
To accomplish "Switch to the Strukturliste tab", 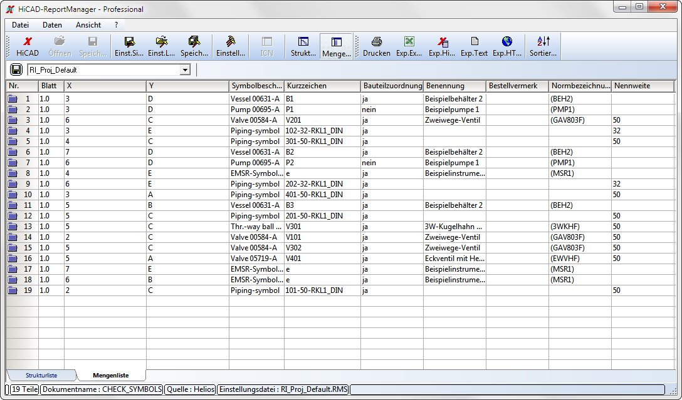I will point(41,376).
